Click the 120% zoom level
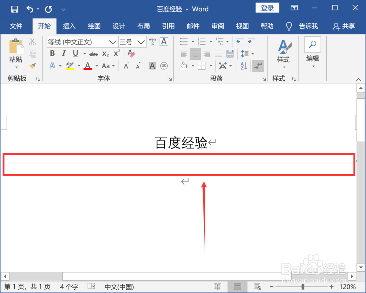This screenshot has height=293, width=366. (x=348, y=287)
